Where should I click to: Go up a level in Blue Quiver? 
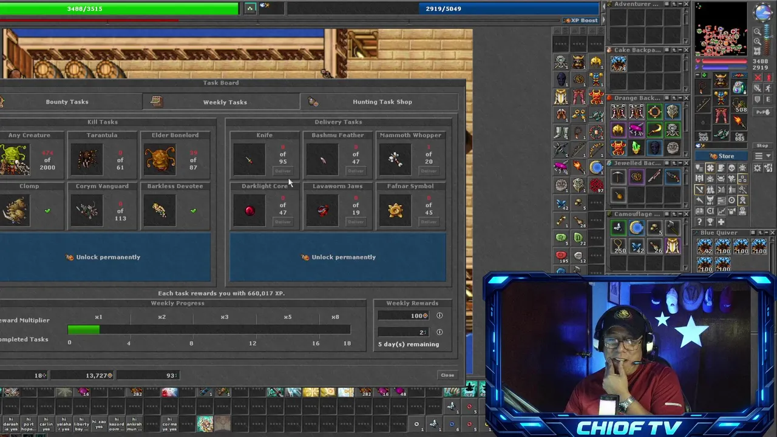pyautogui.click(x=761, y=232)
